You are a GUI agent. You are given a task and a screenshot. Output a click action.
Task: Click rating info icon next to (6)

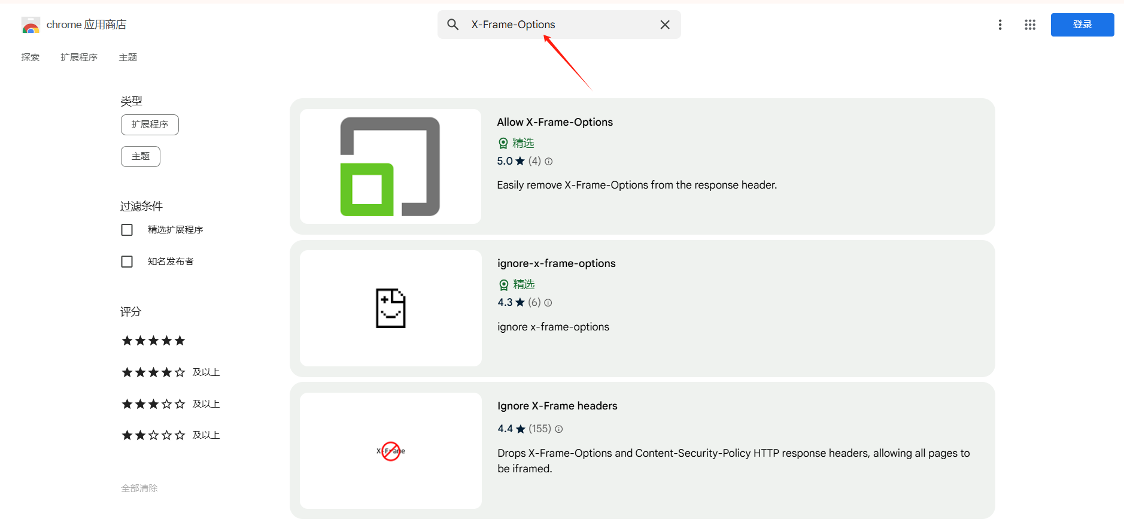coord(548,303)
